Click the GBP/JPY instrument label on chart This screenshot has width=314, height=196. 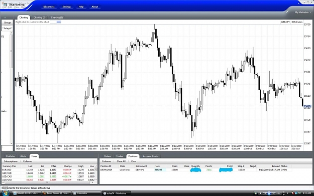pyautogui.click(x=285, y=22)
